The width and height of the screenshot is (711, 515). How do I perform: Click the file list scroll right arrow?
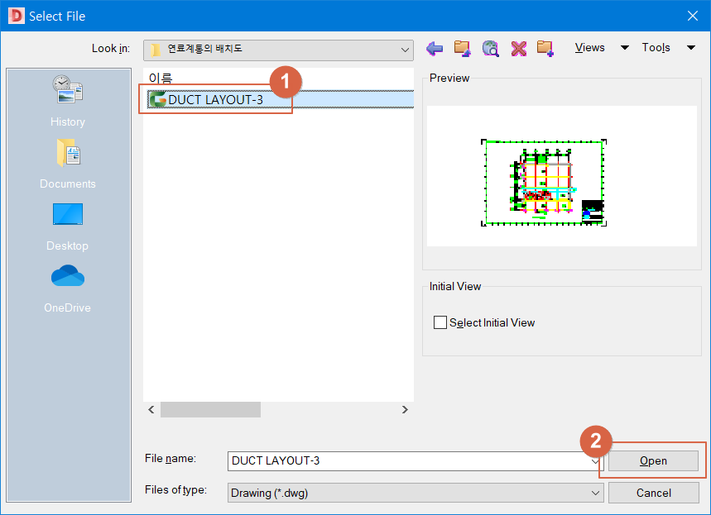(x=405, y=409)
